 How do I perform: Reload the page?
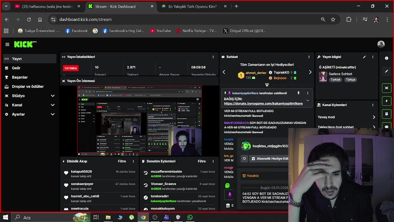[x=29, y=19]
